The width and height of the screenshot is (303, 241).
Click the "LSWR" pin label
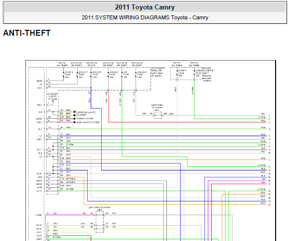click(39, 215)
